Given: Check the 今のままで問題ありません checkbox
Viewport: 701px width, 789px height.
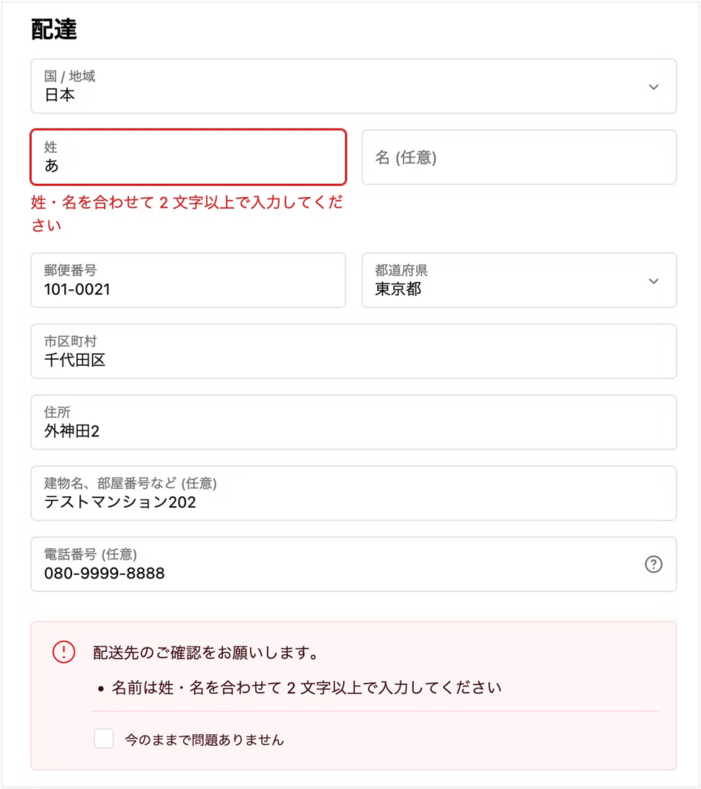Looking at the screenshot, I should pyautogui.click(x=104, y=739).
